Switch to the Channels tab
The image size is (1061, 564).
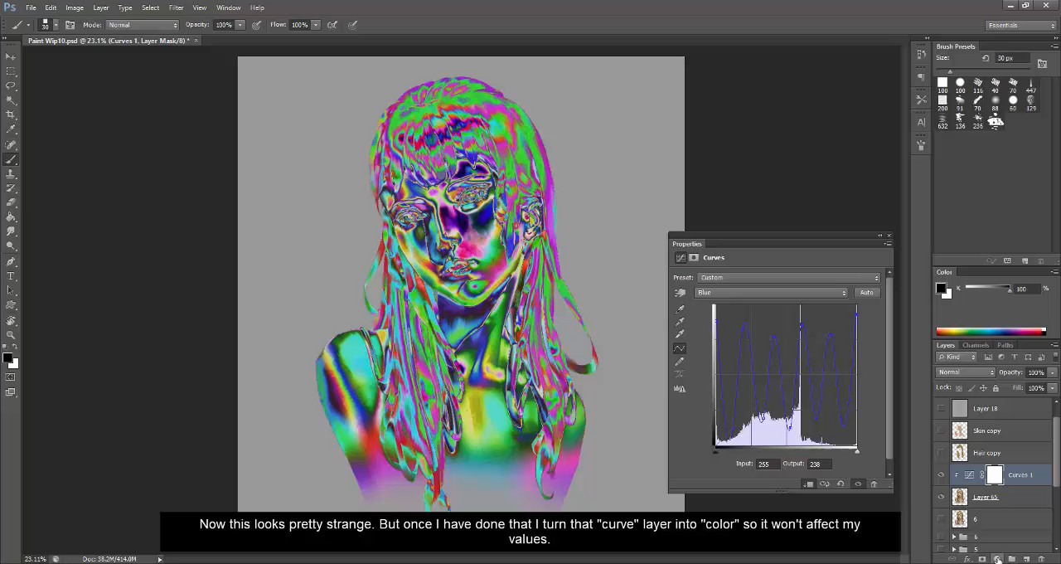976,345
